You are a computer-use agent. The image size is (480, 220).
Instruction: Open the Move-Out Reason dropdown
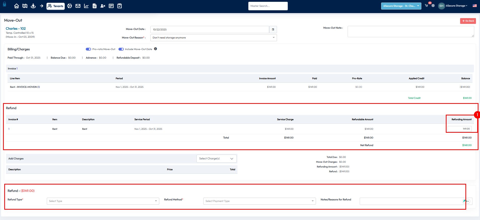pos(213,38)
